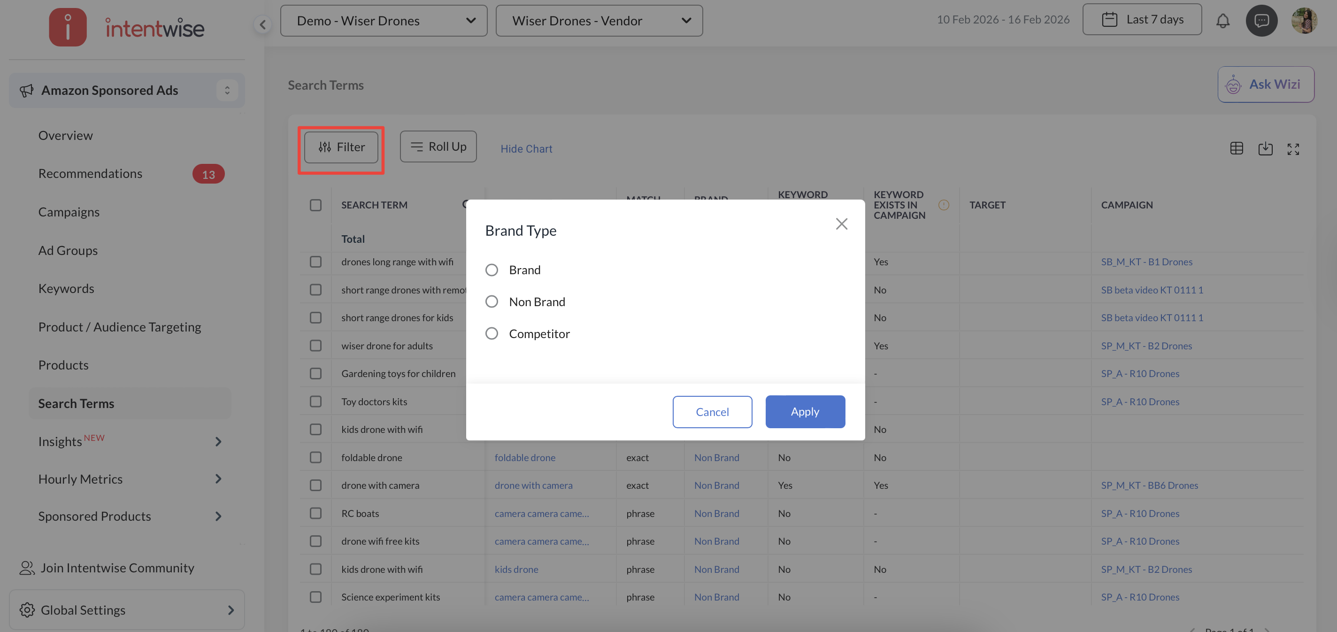Click the fullscreen expand table icon

(x=1293, y=149)
